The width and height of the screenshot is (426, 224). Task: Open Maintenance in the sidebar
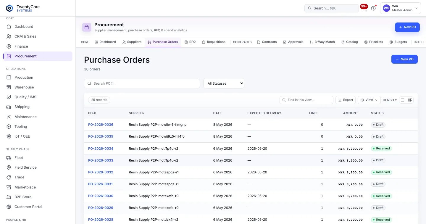tap(38, 117)
